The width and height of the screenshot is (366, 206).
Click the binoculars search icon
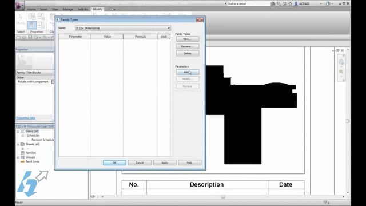click(273, 4)
